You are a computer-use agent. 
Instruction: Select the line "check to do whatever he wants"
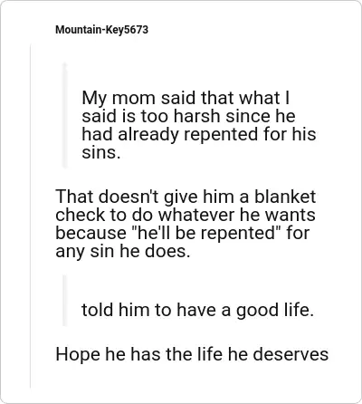pyautogui.click(x=186, y=215)
